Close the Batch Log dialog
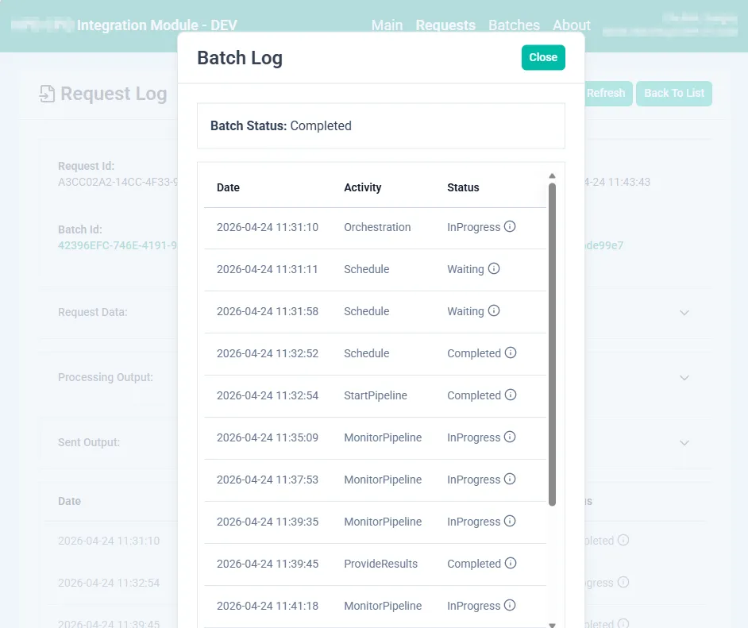Viewport: 748px width, 628px height. coord(543,57)
